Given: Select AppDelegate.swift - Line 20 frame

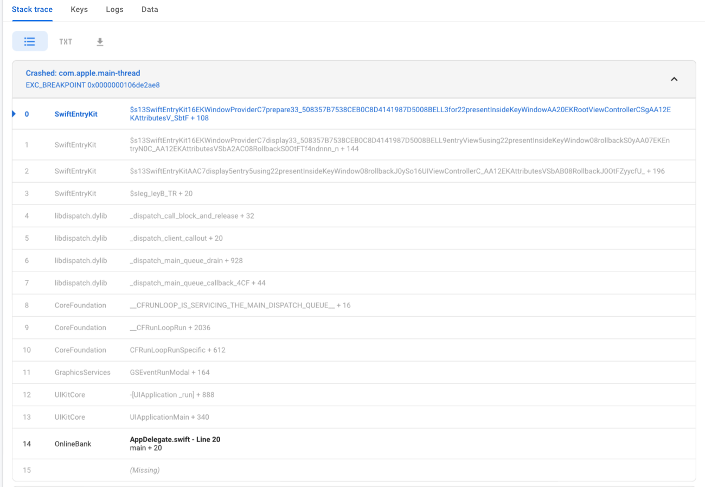Looking at the screenshot, I should 175,439.
